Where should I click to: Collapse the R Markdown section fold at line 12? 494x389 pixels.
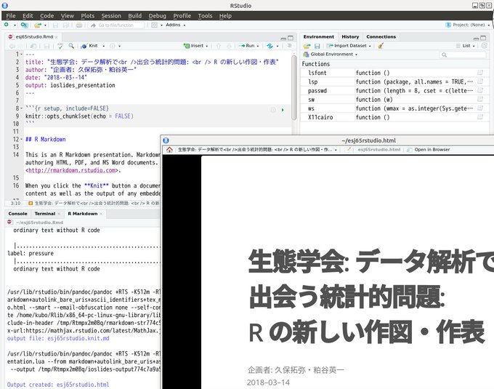(x=21, y=140)
